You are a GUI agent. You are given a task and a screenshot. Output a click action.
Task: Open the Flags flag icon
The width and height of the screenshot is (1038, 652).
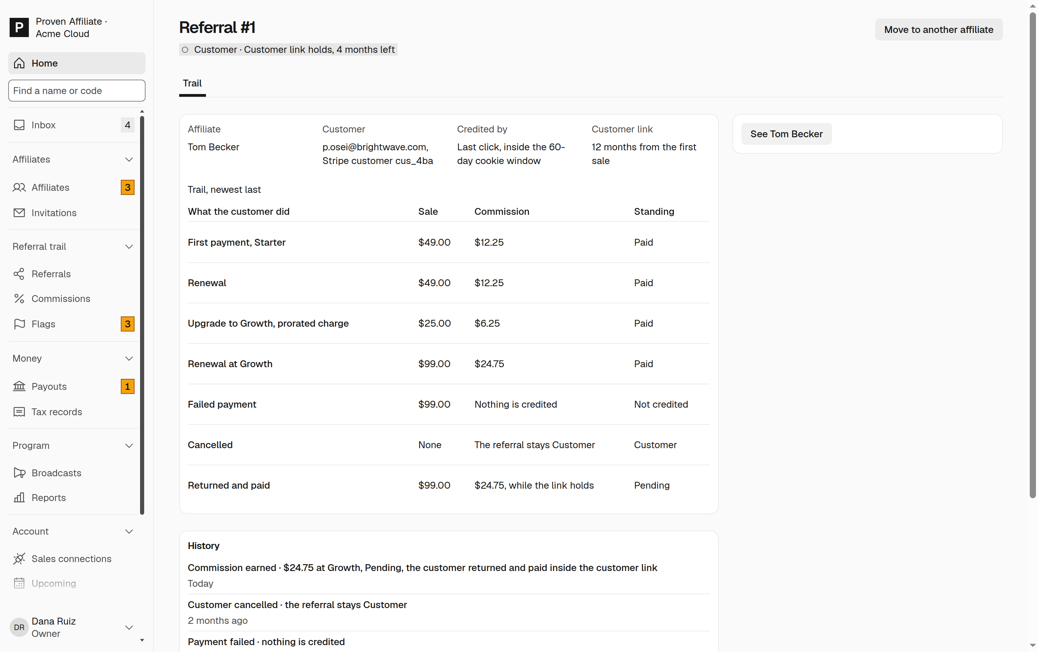[19, 324]
